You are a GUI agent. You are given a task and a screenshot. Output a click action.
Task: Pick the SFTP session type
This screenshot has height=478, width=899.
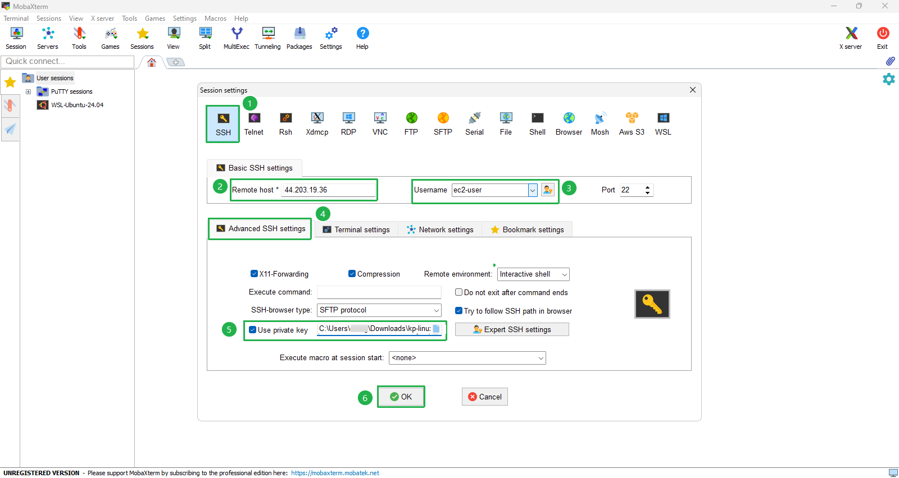(x=443, y=124)
